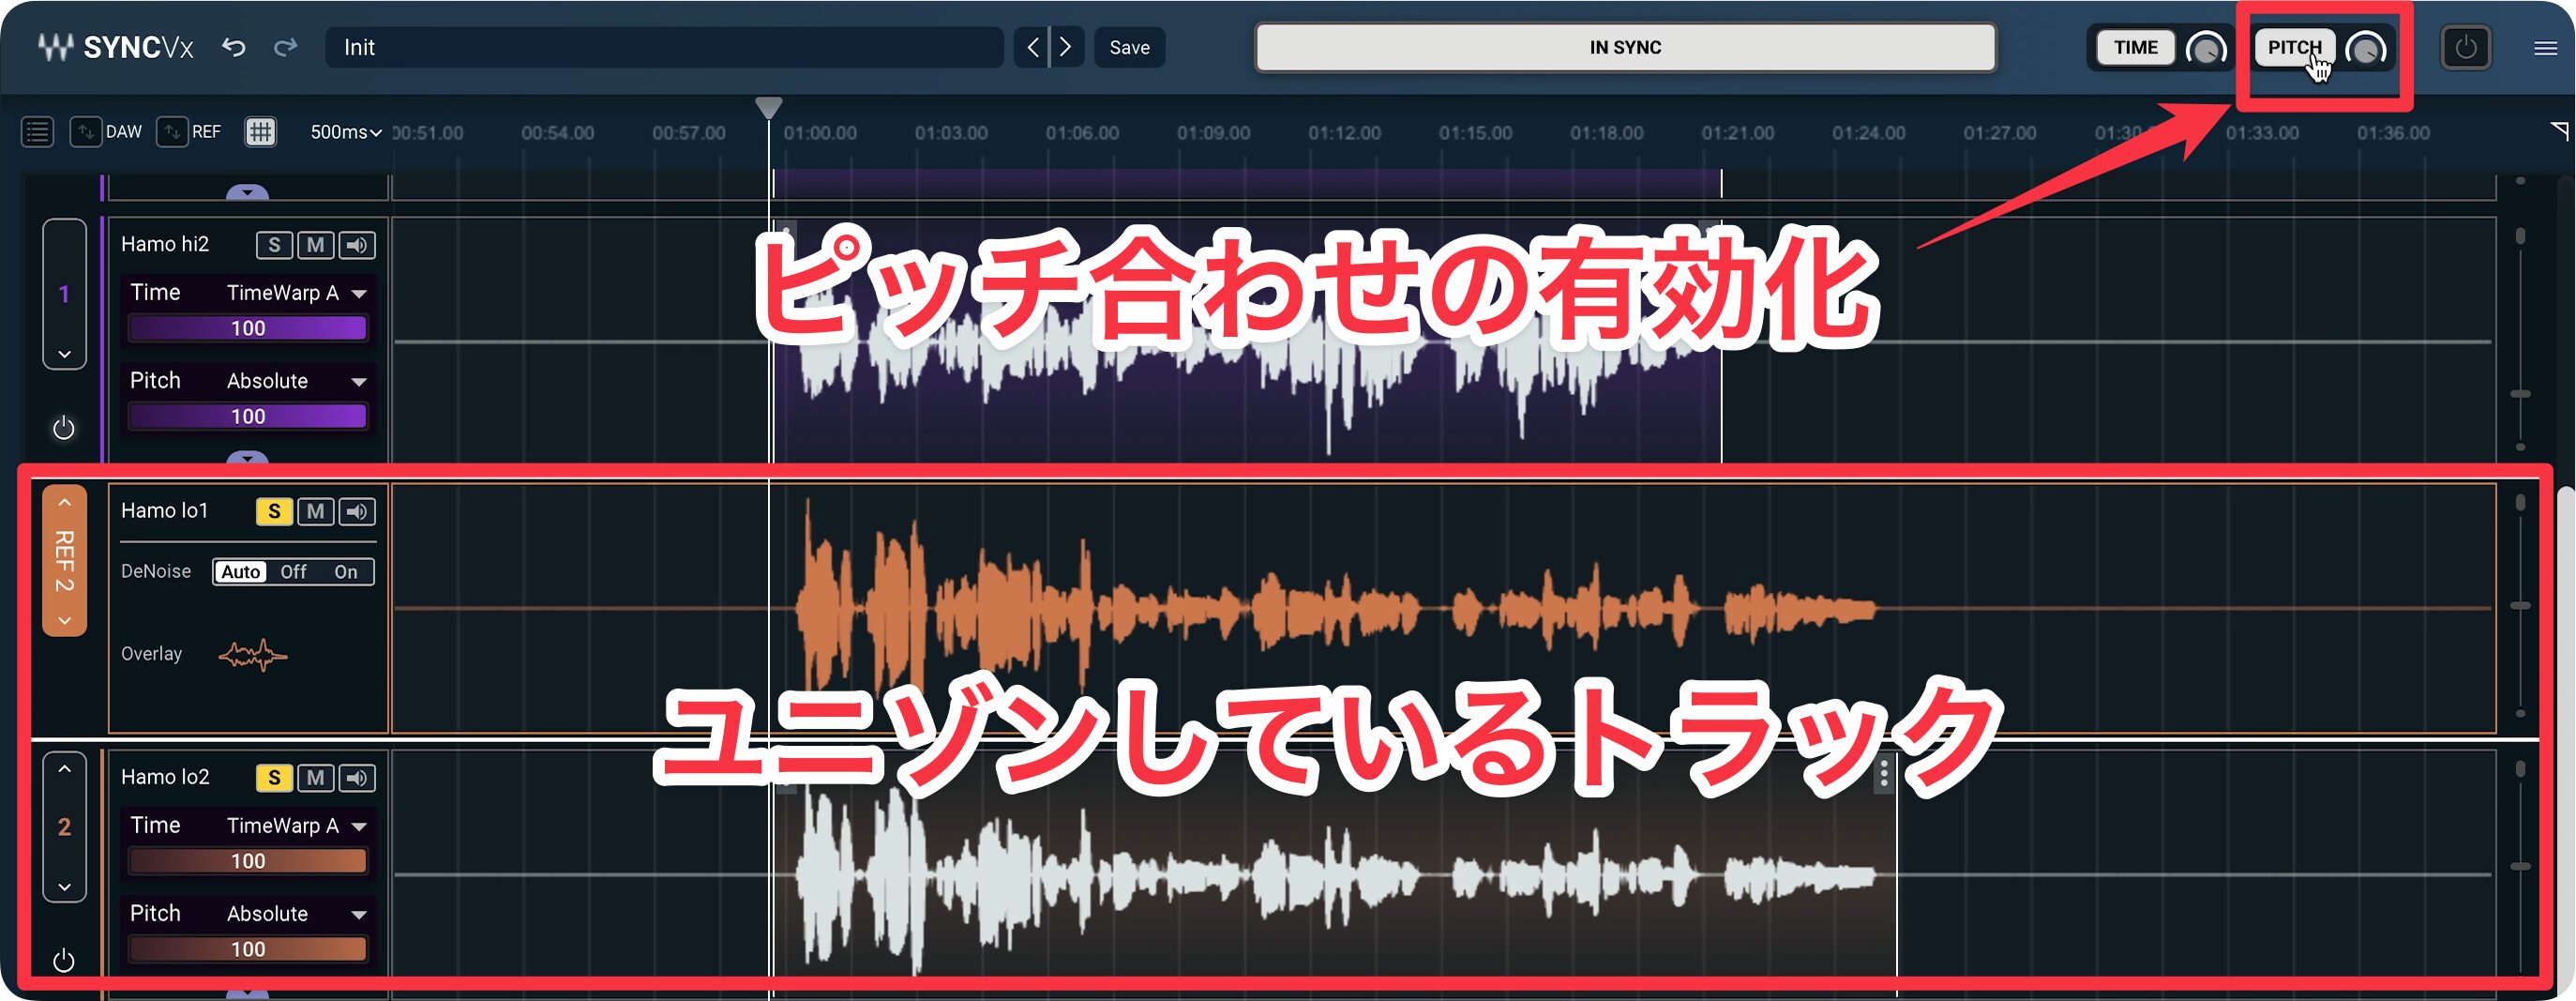Open Hamo lo2 Time TimeWarp A dropdown
Screen dimensions: 2576x1001
[296, 826]
